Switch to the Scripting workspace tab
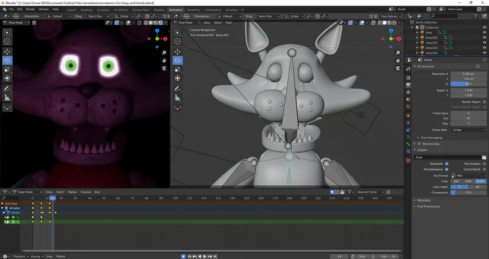This screenshot has width=489, height=259. (231, 10)
